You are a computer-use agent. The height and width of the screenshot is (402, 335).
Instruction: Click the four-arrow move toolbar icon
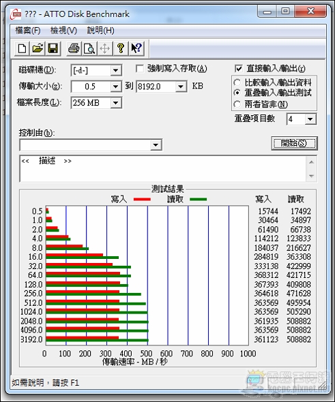[105, 48]
